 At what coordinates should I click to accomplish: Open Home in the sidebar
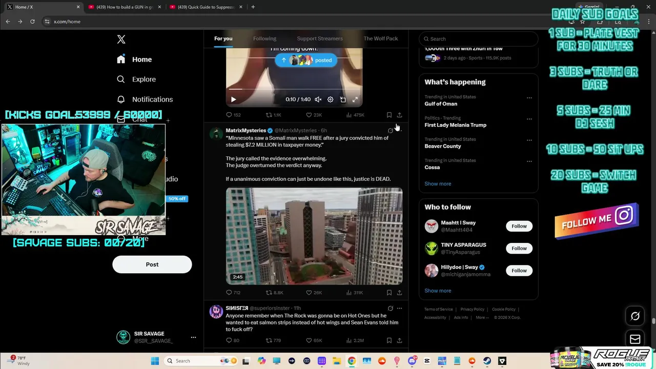coord(134,59)
